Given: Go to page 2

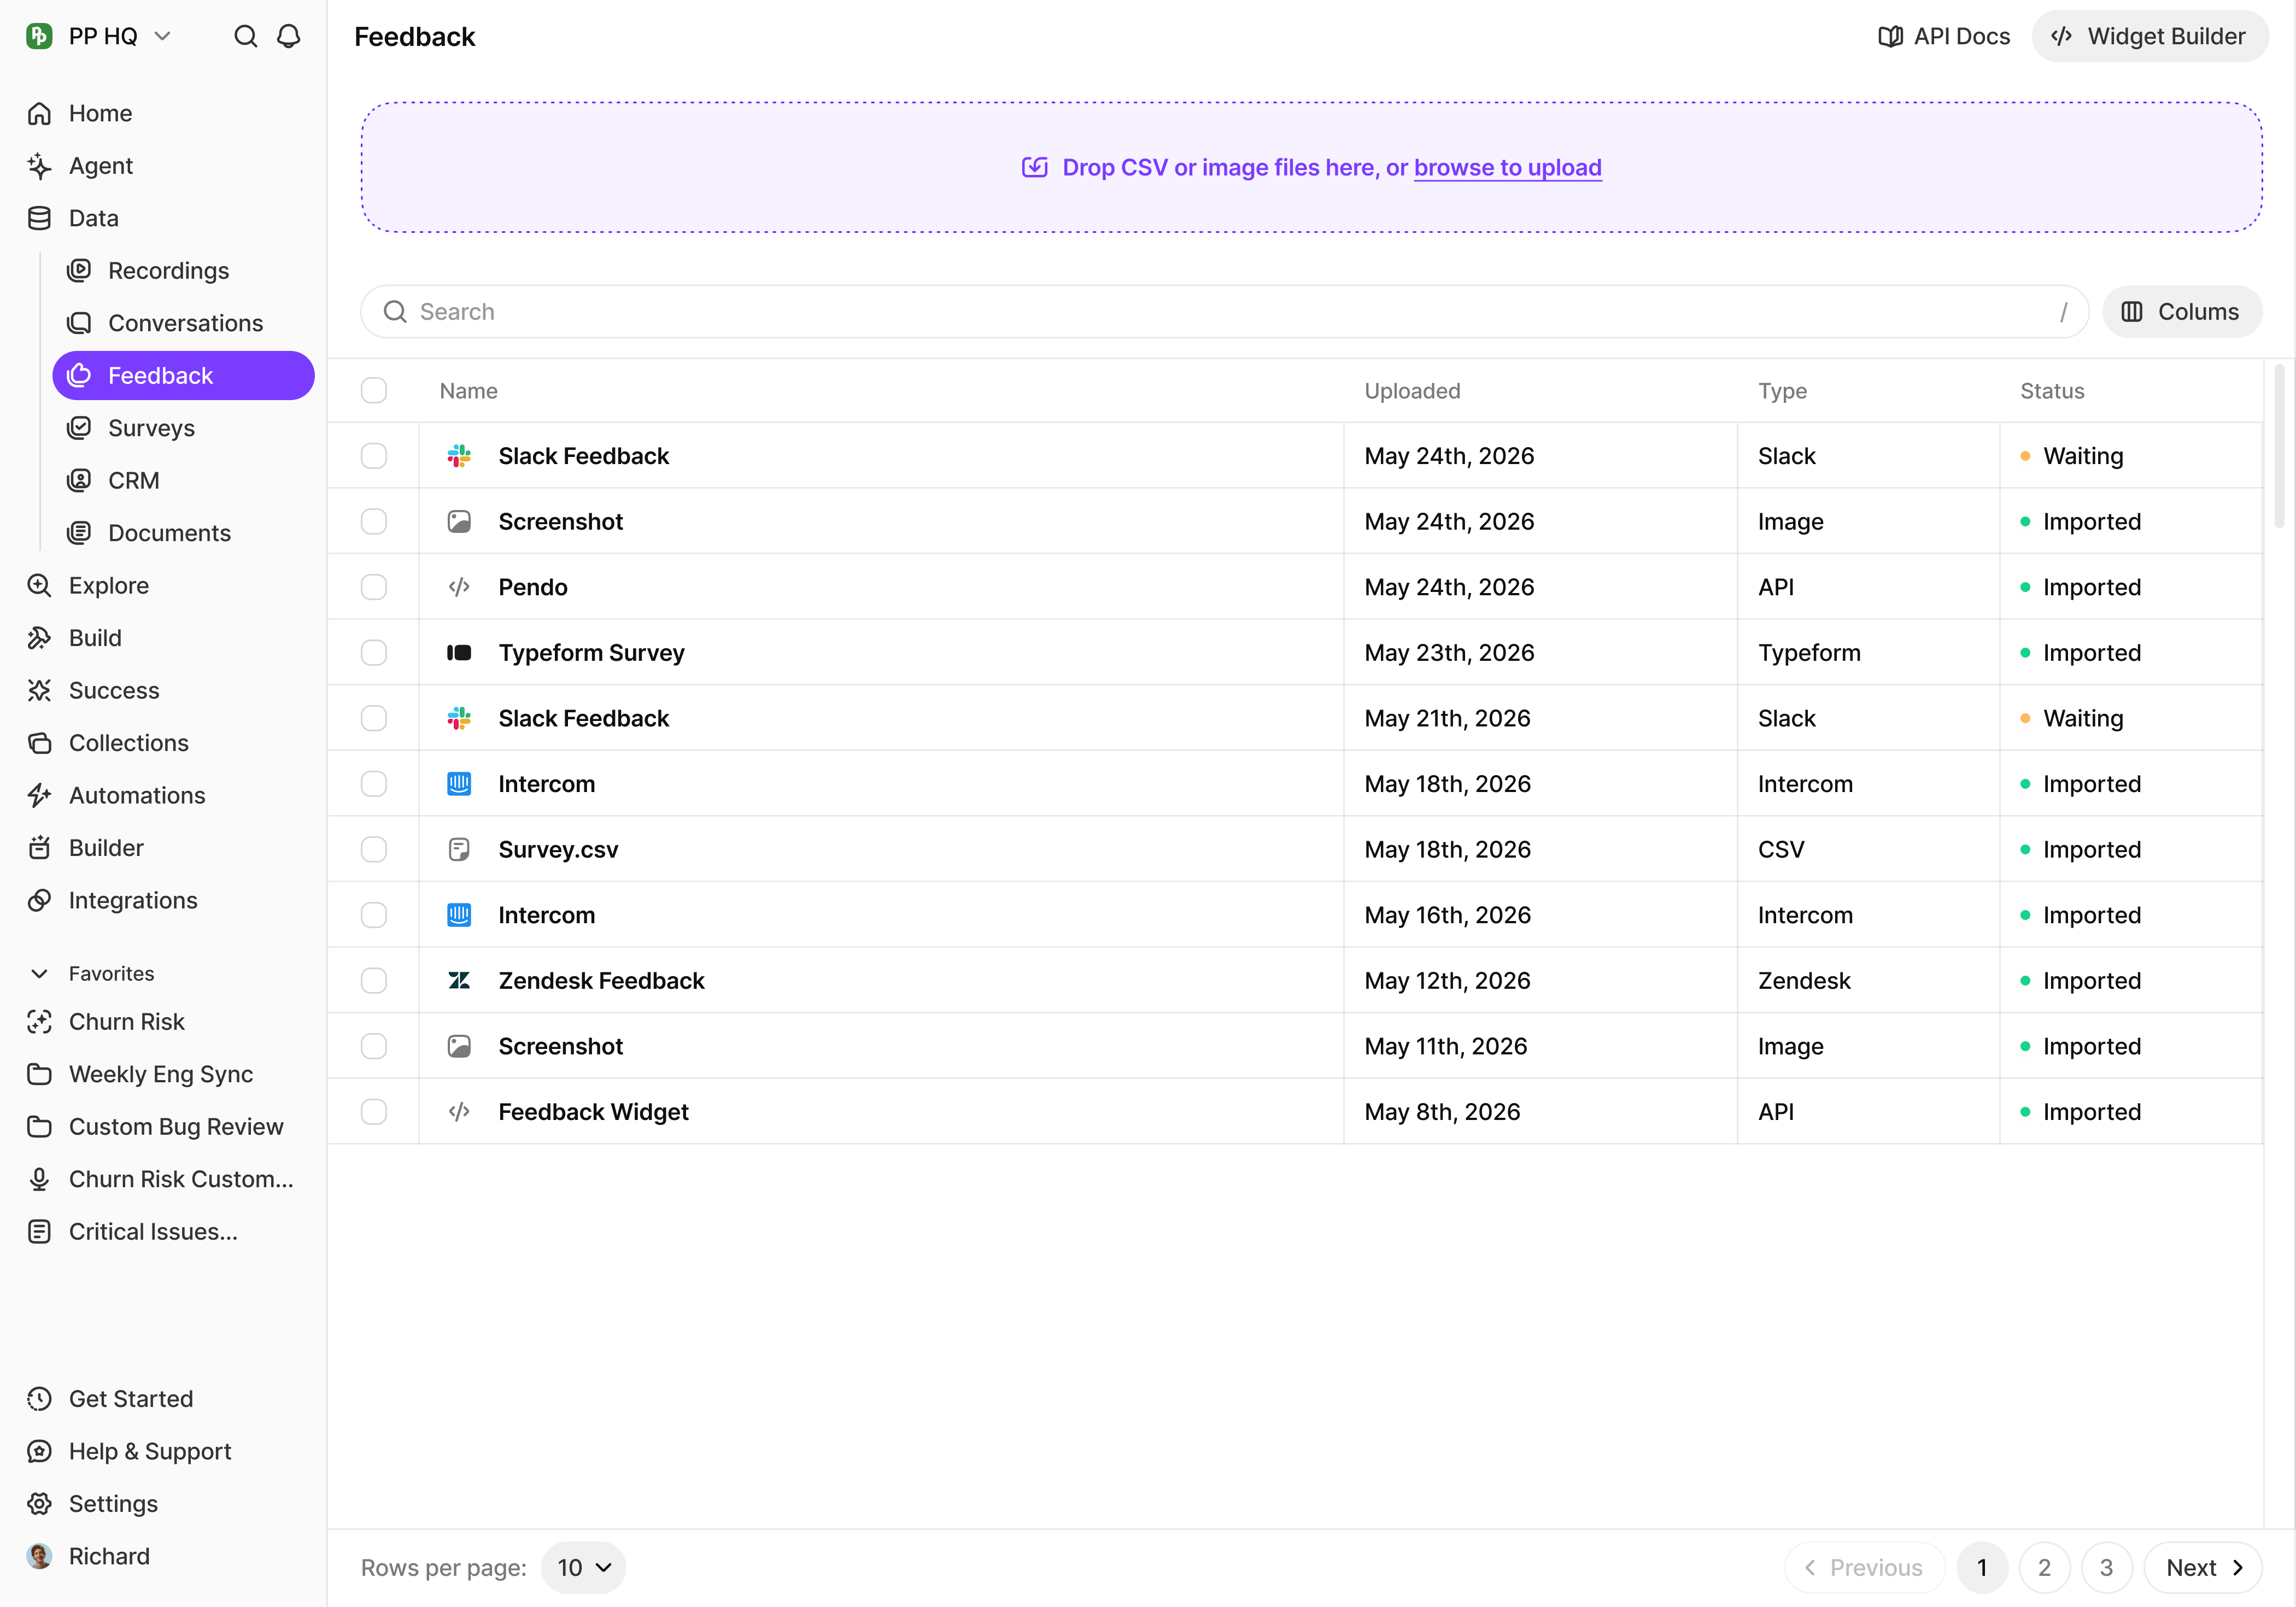Looking at the screenshot, I should (2044, 1568).
